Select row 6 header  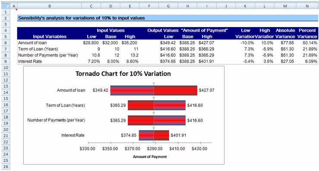(x=6, y=43)
